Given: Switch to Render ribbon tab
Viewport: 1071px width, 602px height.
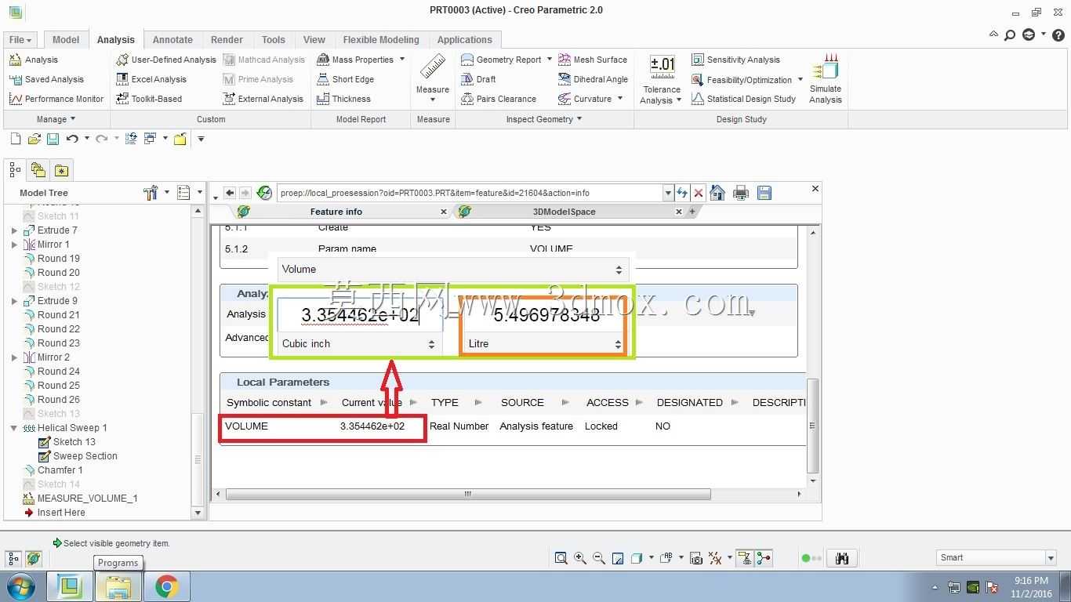Looking at the screenshot, I should pos(227,40).
